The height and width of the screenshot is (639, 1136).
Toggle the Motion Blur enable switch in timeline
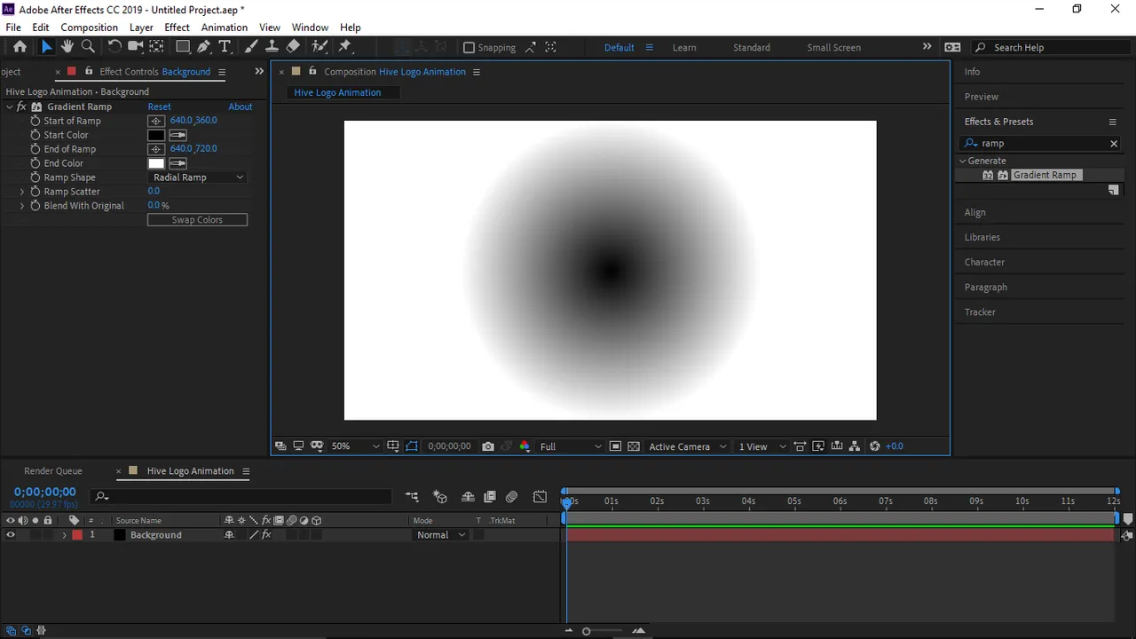point(511,497)
